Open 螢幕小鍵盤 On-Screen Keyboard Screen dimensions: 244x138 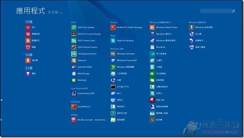[197, 47]
